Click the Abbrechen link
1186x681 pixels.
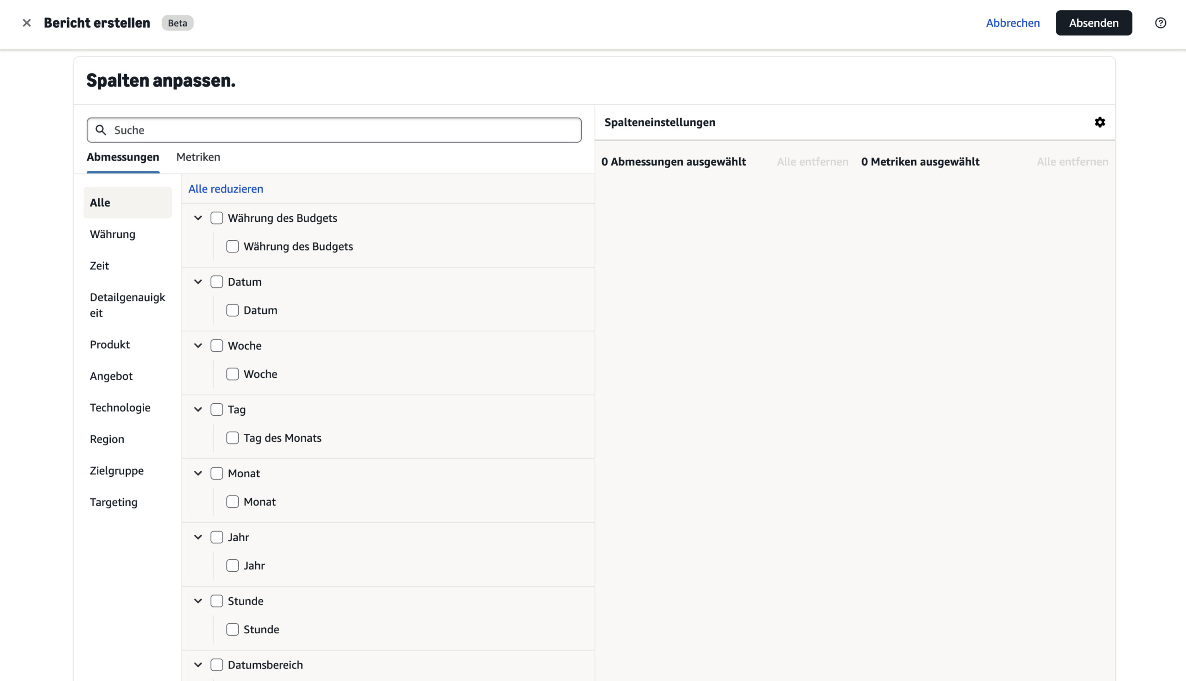tap(1012, 23)
